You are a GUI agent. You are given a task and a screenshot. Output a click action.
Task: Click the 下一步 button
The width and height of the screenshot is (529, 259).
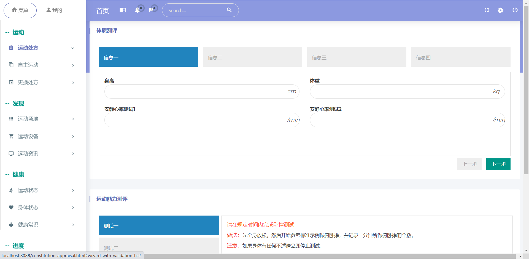pyautogui.click(x=498, y=164)
